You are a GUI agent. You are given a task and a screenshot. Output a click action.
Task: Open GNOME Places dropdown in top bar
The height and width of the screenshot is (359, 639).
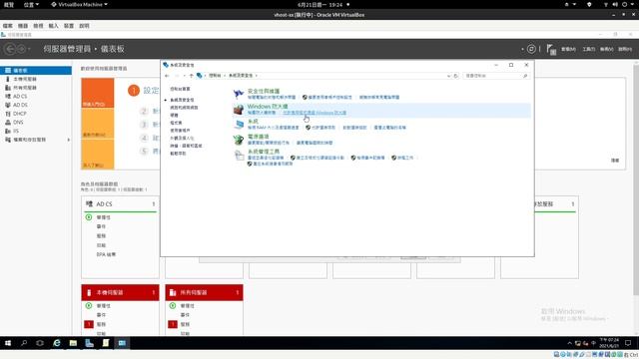pos(31,4)
